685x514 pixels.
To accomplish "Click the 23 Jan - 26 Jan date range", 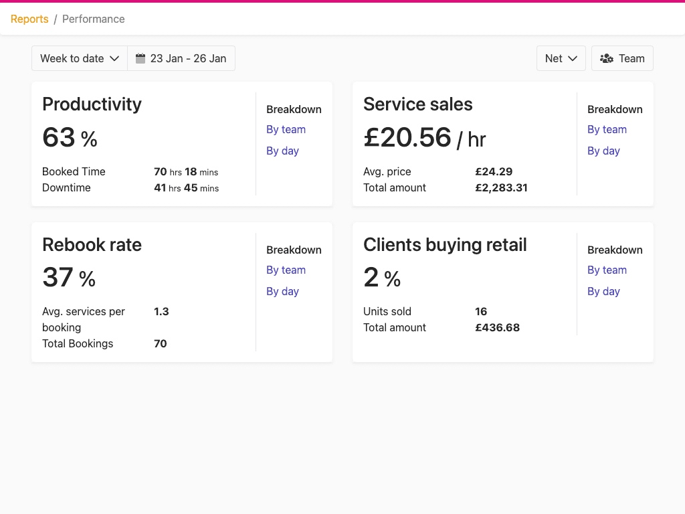I will [x=187, y=58].
